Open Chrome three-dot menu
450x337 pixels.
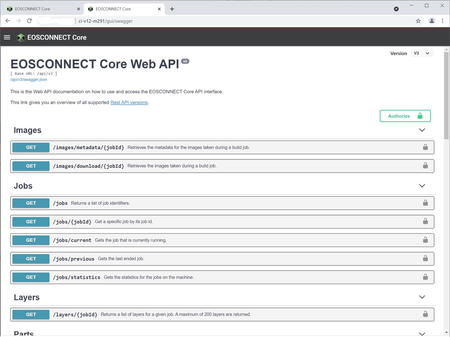pos(442,21)
